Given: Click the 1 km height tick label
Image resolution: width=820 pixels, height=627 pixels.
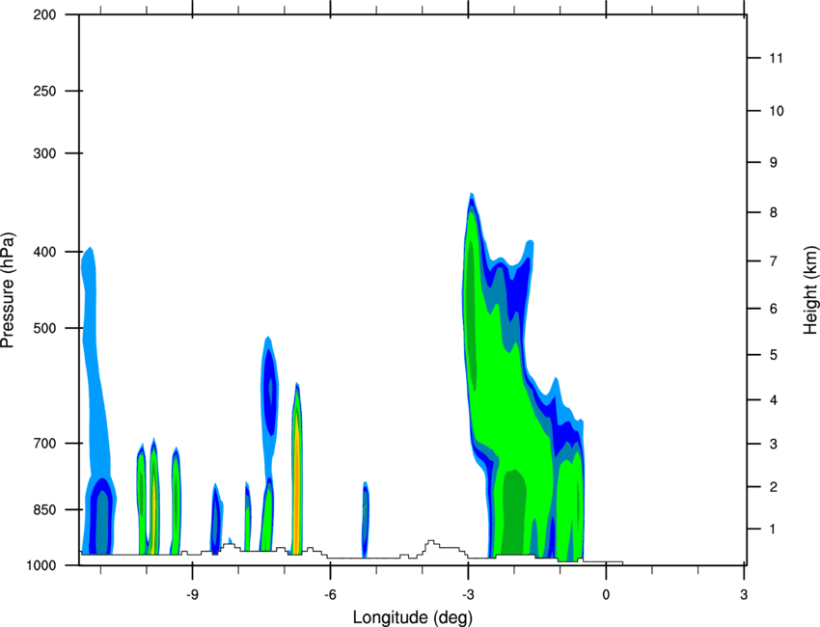Looking at the screenshot, I should pos(773,530).
